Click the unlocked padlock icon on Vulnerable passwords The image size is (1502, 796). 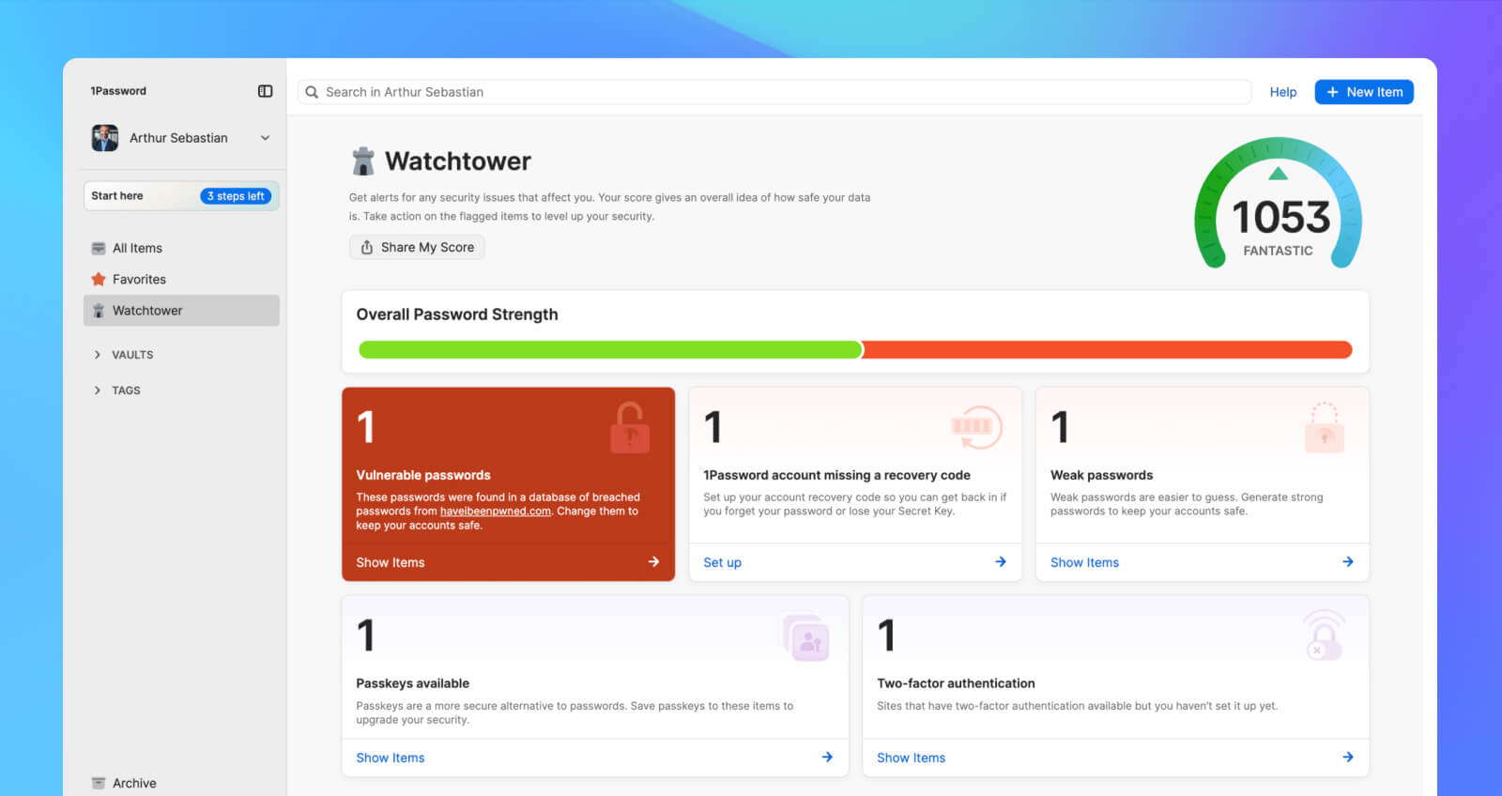pyautogui.click(x=630, y=428)
